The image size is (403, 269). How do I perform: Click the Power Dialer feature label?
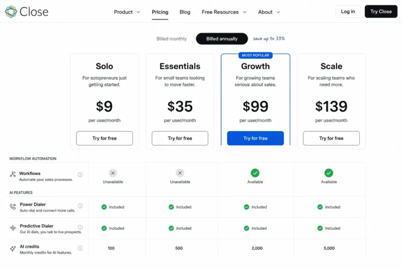33,204
